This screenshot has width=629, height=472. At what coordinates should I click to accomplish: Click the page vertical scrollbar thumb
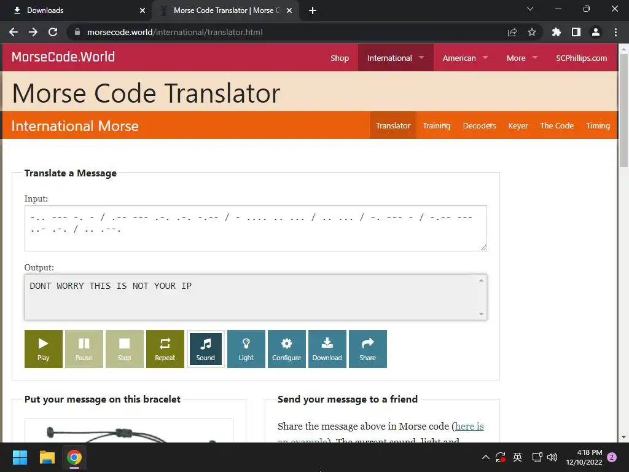pyautogui.click(x=623, y=111)
